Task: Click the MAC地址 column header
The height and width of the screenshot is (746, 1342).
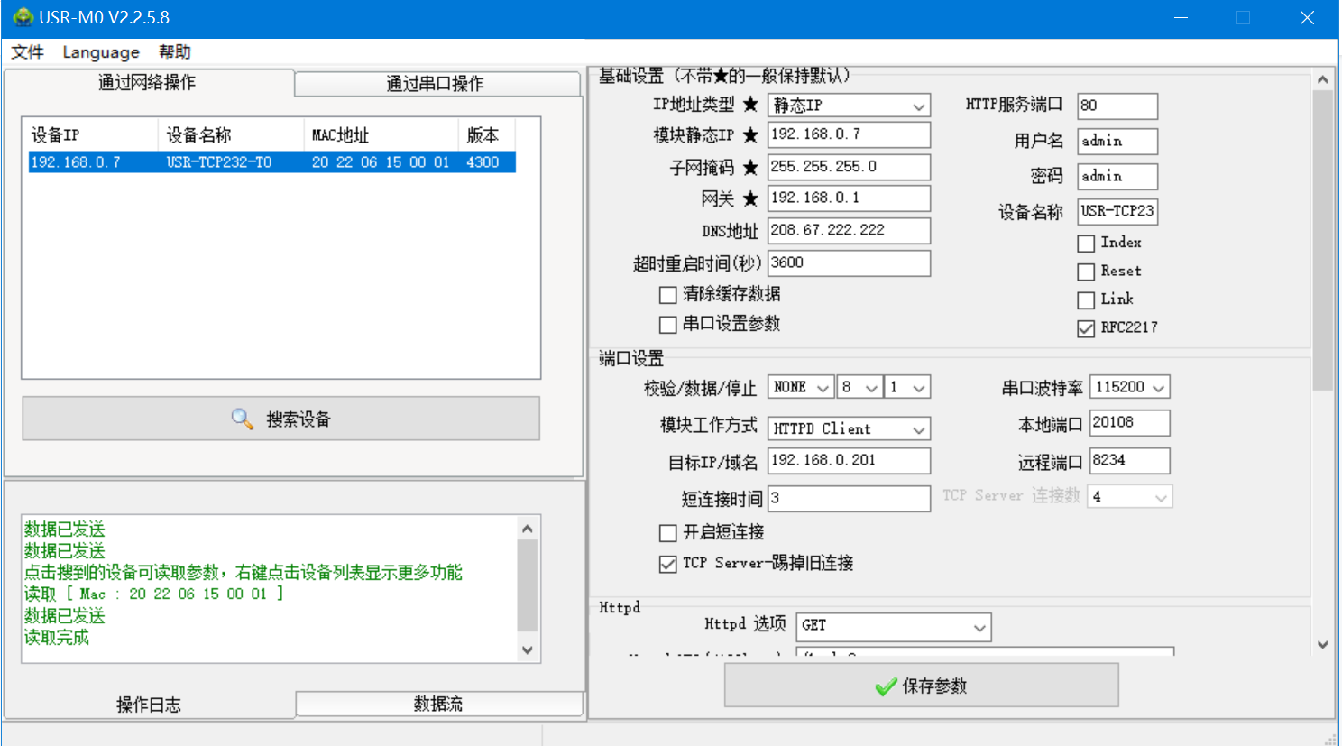Action: [x=381, y=135]
